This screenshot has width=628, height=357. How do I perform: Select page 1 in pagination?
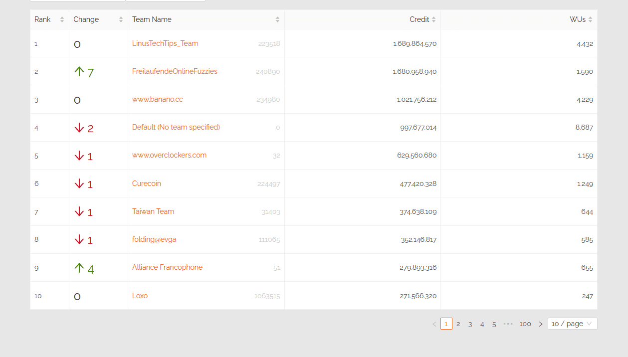pos(446,324)
